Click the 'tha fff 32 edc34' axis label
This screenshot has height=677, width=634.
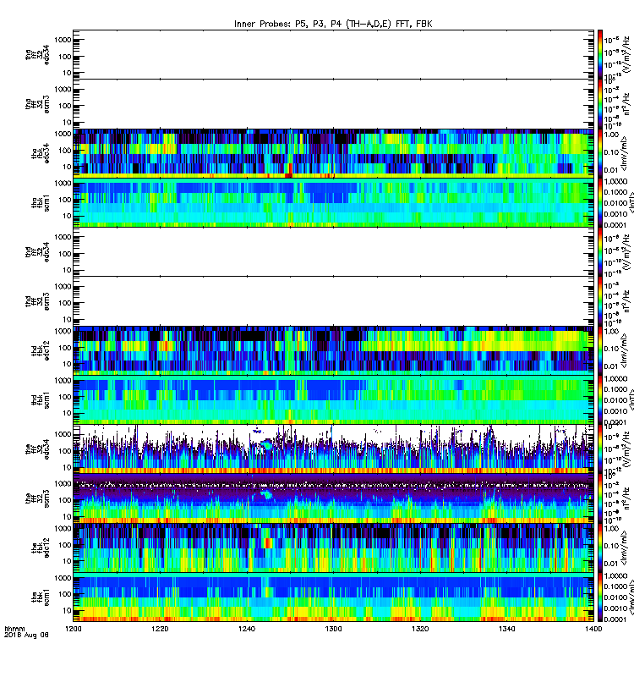37,55
